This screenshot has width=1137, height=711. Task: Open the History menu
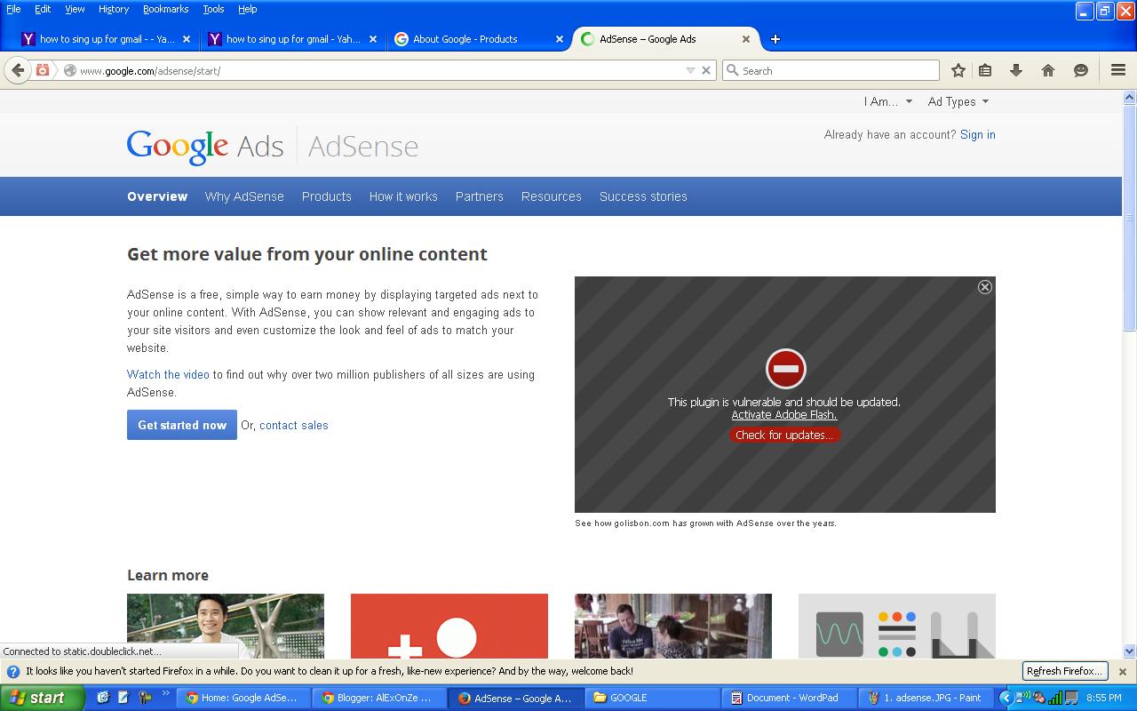114,9
